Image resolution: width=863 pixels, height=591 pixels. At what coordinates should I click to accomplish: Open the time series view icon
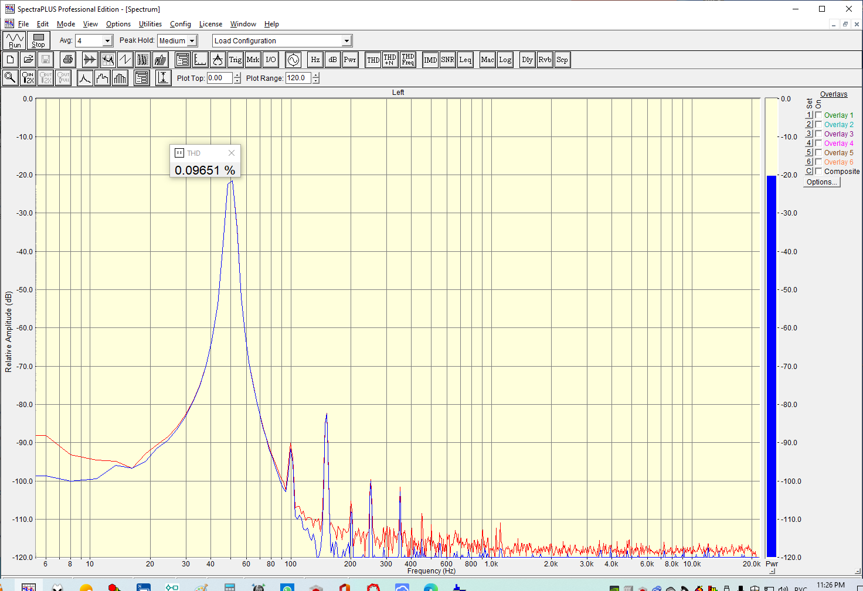click(90, 60)
